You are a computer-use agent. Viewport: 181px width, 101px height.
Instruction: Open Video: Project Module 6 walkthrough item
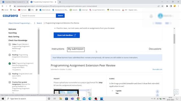click(21, 47)
